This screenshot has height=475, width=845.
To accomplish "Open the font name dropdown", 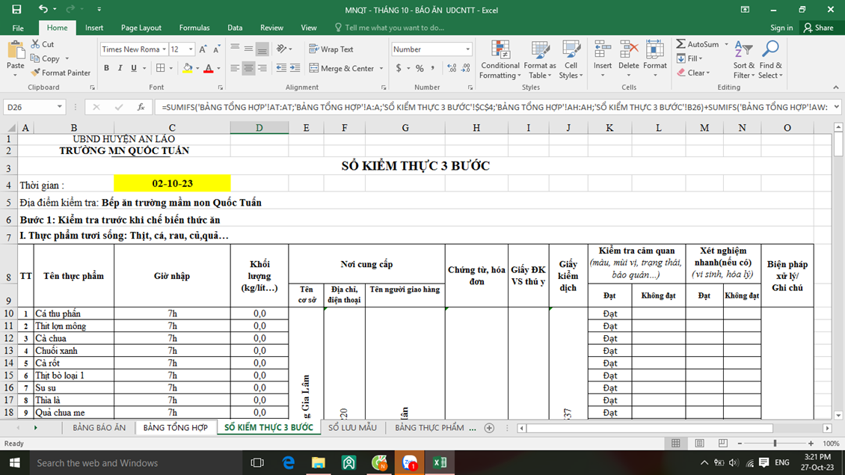I will click(164, 49).
